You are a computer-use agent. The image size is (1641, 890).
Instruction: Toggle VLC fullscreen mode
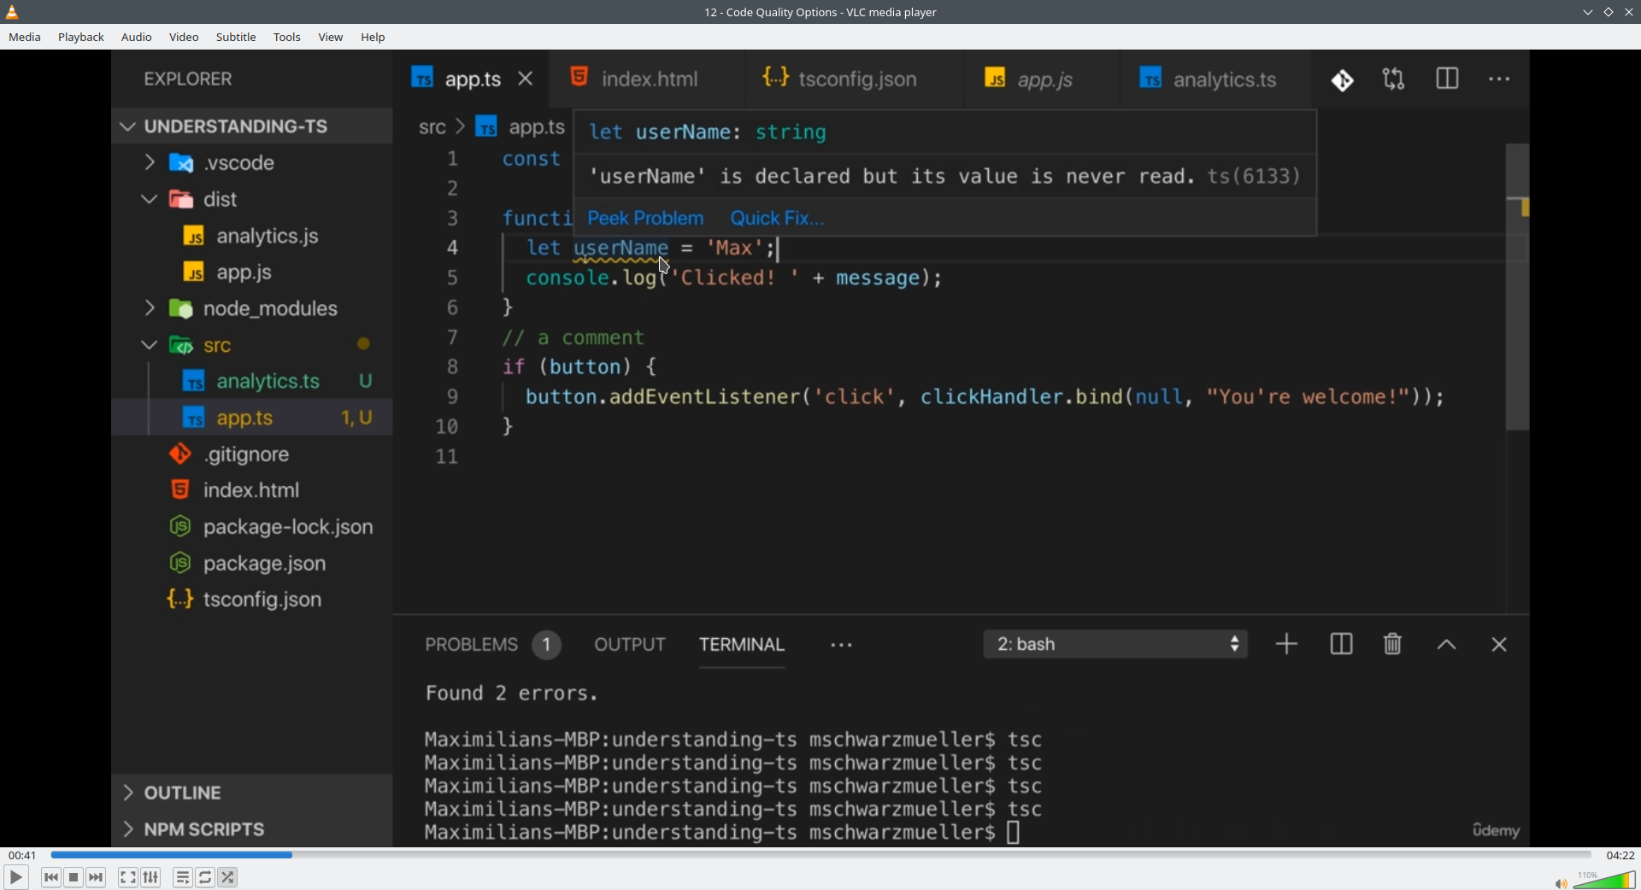point(128,877)
